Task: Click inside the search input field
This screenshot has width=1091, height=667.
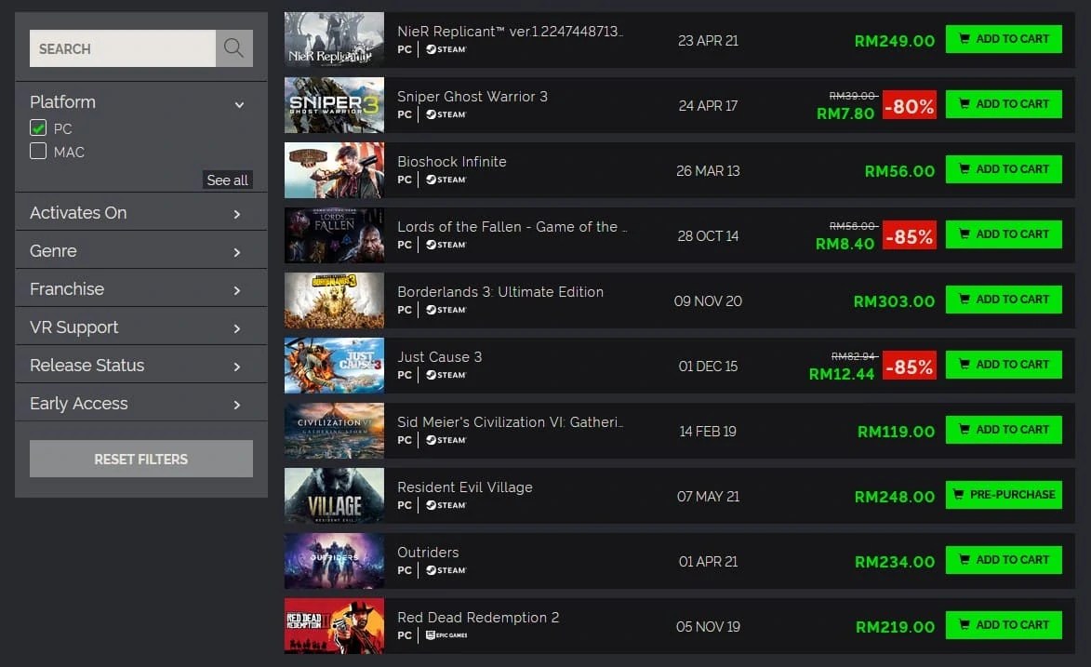Action: (121, 47)
